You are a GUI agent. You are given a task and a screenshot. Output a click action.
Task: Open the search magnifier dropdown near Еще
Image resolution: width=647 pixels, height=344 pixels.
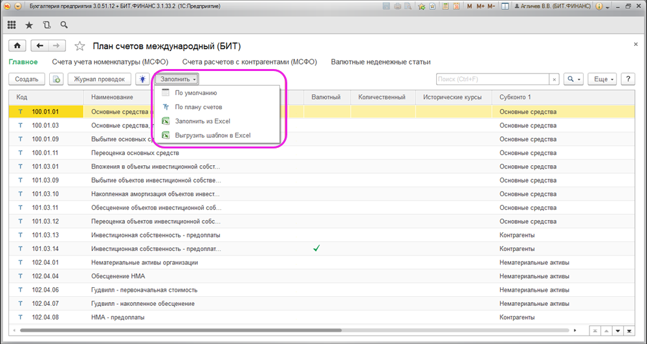[574, 79]
